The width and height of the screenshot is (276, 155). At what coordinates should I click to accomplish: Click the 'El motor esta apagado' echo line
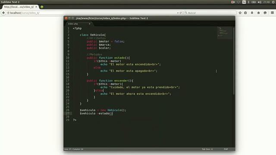click(x=129, y=71)
